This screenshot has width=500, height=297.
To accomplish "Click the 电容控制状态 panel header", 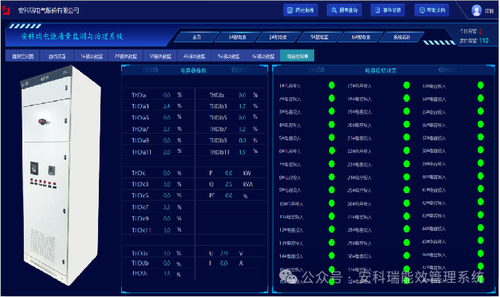I will 380,71.
